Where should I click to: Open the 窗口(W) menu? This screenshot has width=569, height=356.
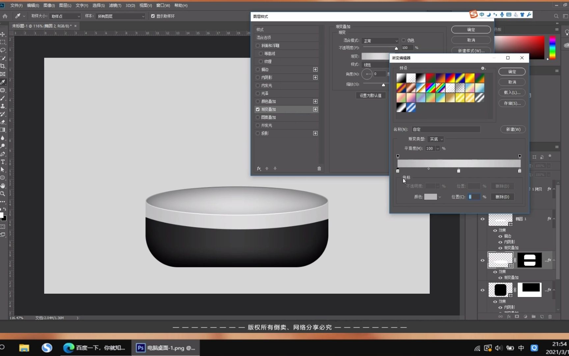point(163,5)
